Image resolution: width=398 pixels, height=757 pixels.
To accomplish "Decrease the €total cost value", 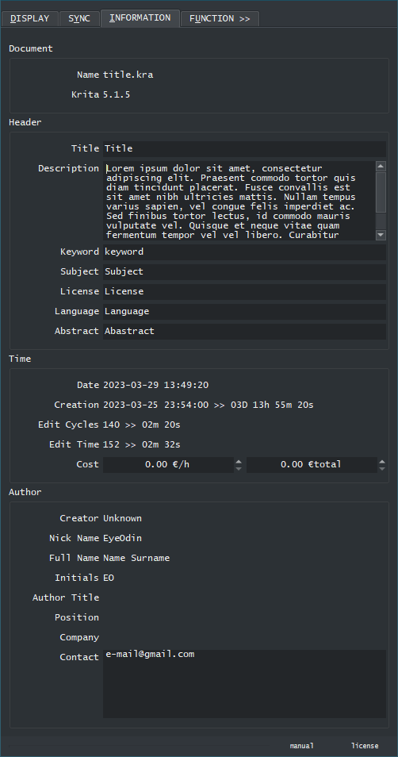I will click(382, 468).
